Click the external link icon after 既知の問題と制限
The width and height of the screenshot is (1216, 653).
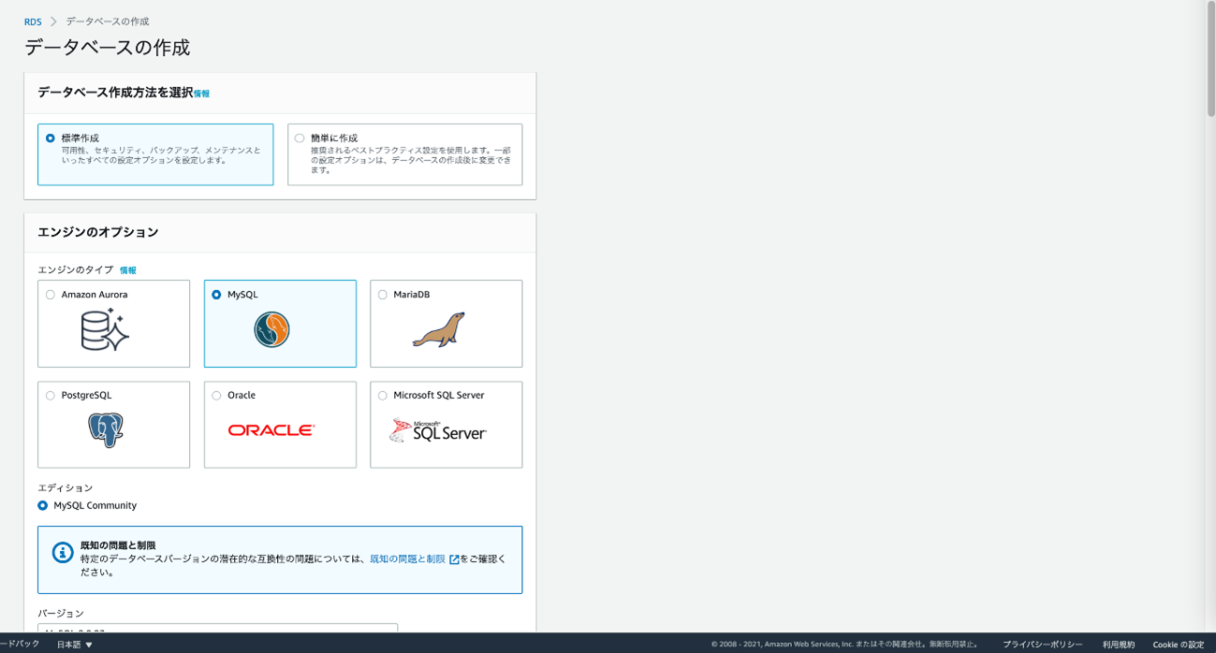(x=454, y=559)
